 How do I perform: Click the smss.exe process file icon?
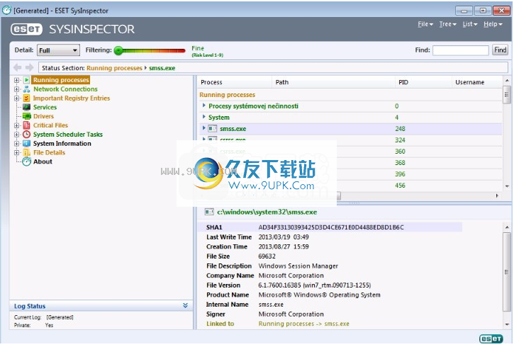(x=213, y=129)
